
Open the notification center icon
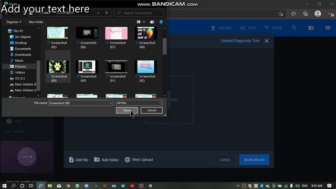[x=329, y=185]
